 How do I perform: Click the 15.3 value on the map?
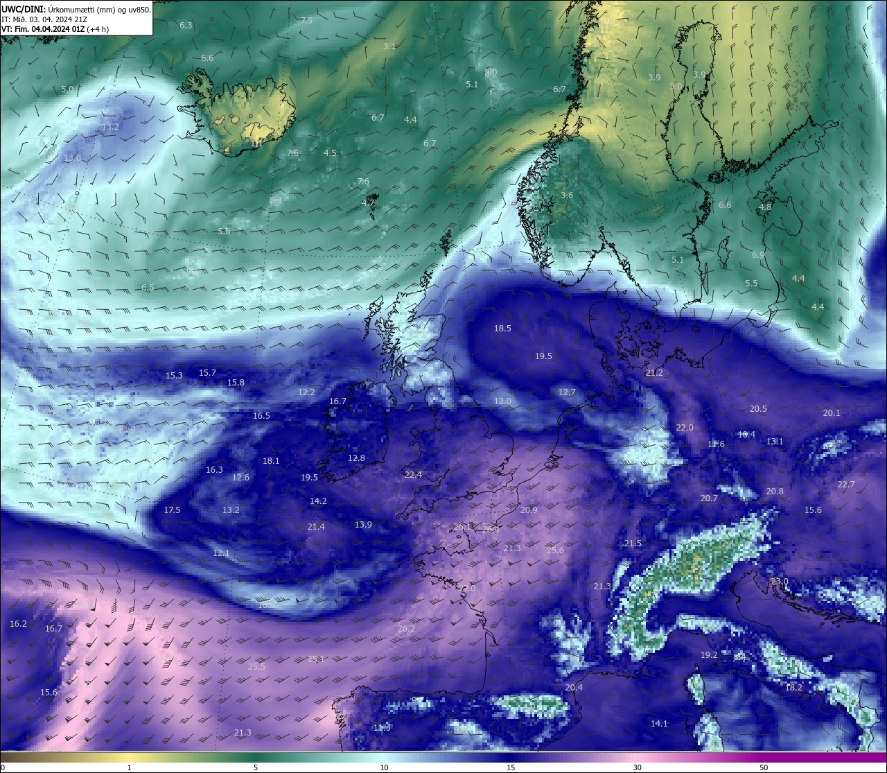[x=174, y=376]
